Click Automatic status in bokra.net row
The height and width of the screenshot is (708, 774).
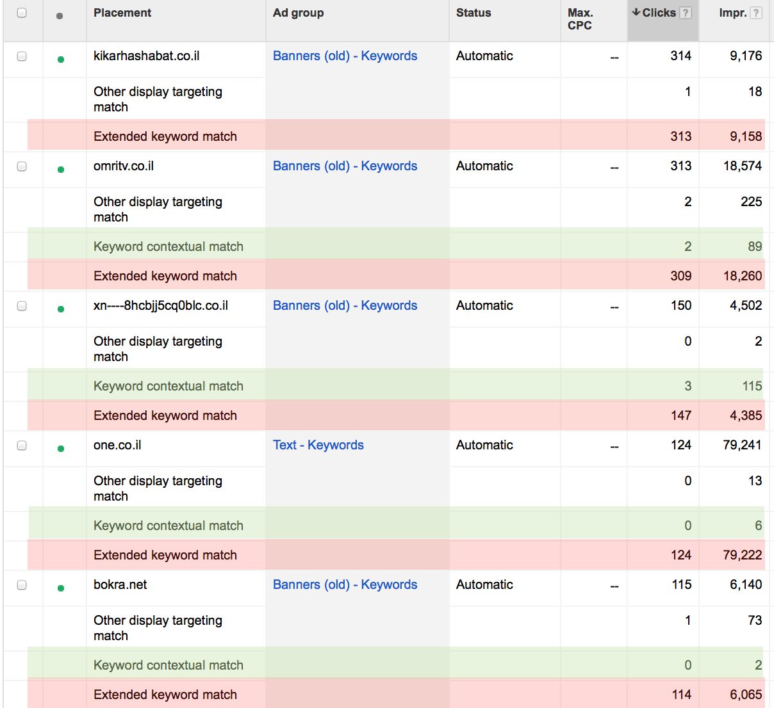[x=484, y=584]
